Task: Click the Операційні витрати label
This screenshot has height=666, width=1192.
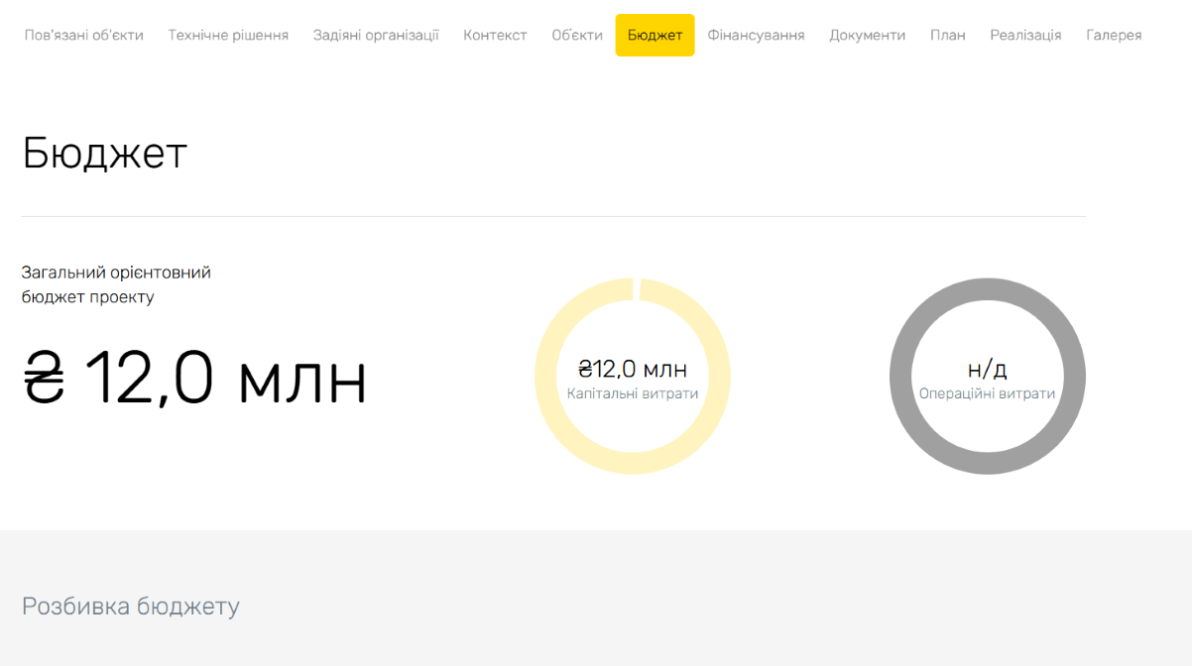Action: (988, 393)
